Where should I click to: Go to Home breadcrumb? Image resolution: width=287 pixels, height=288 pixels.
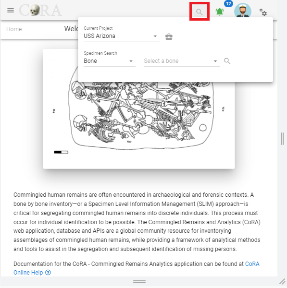(14, 29)
